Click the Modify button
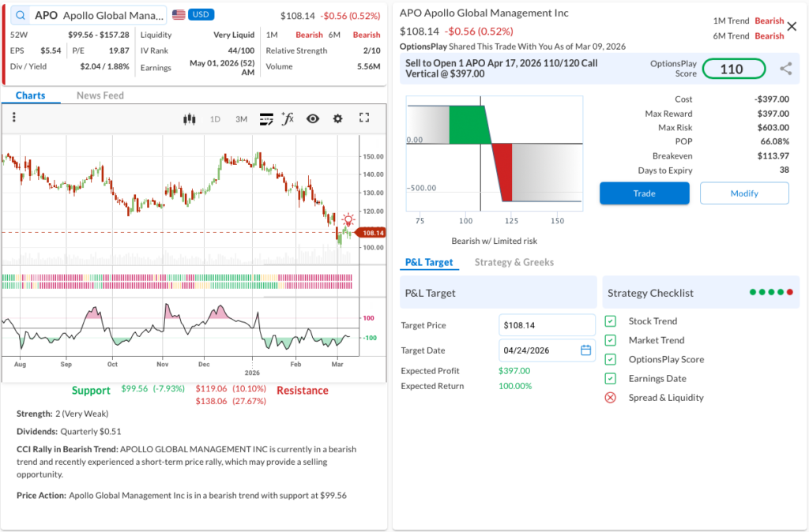This screenshot has width=809, height=532. [743, 193]
